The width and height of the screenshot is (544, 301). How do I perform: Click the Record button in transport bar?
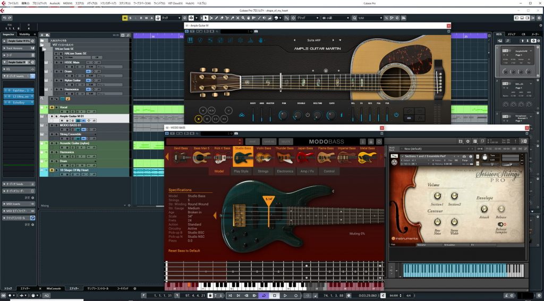[x=296, y=295]
